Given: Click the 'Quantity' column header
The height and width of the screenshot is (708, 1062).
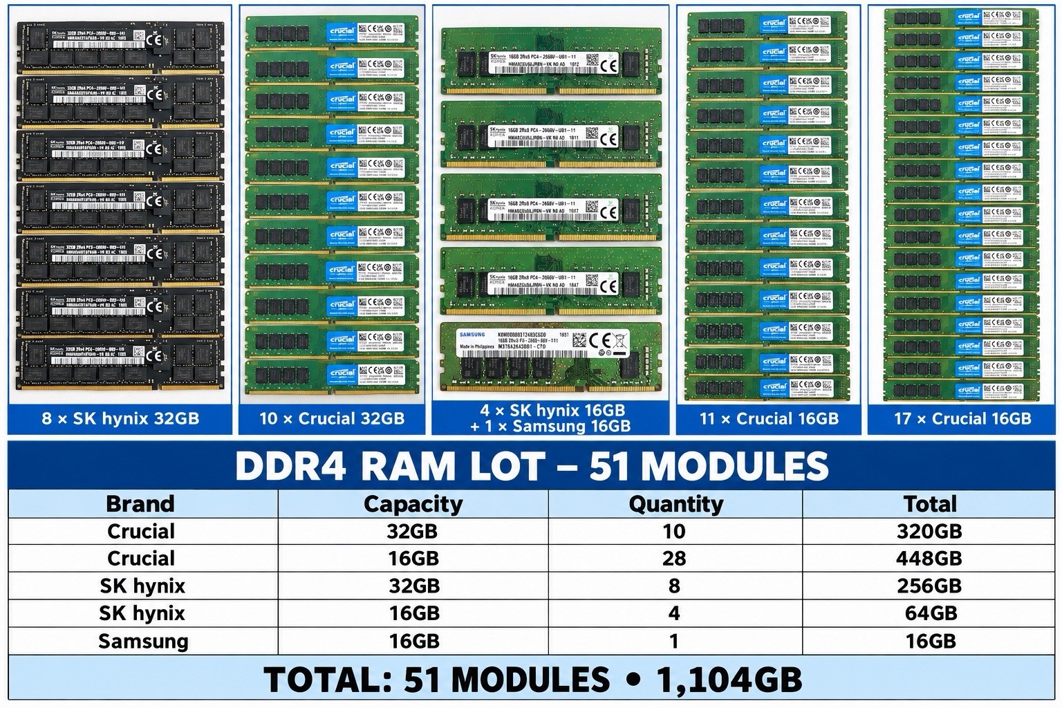Looking at the screenshot, I should 676,504.
